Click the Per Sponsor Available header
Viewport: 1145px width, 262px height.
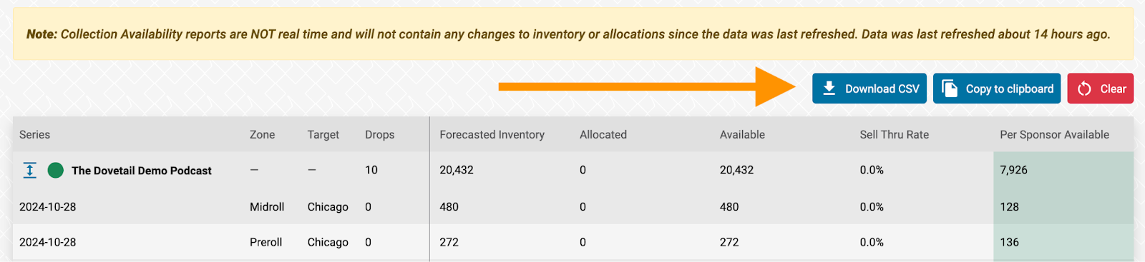point(1054,134)
